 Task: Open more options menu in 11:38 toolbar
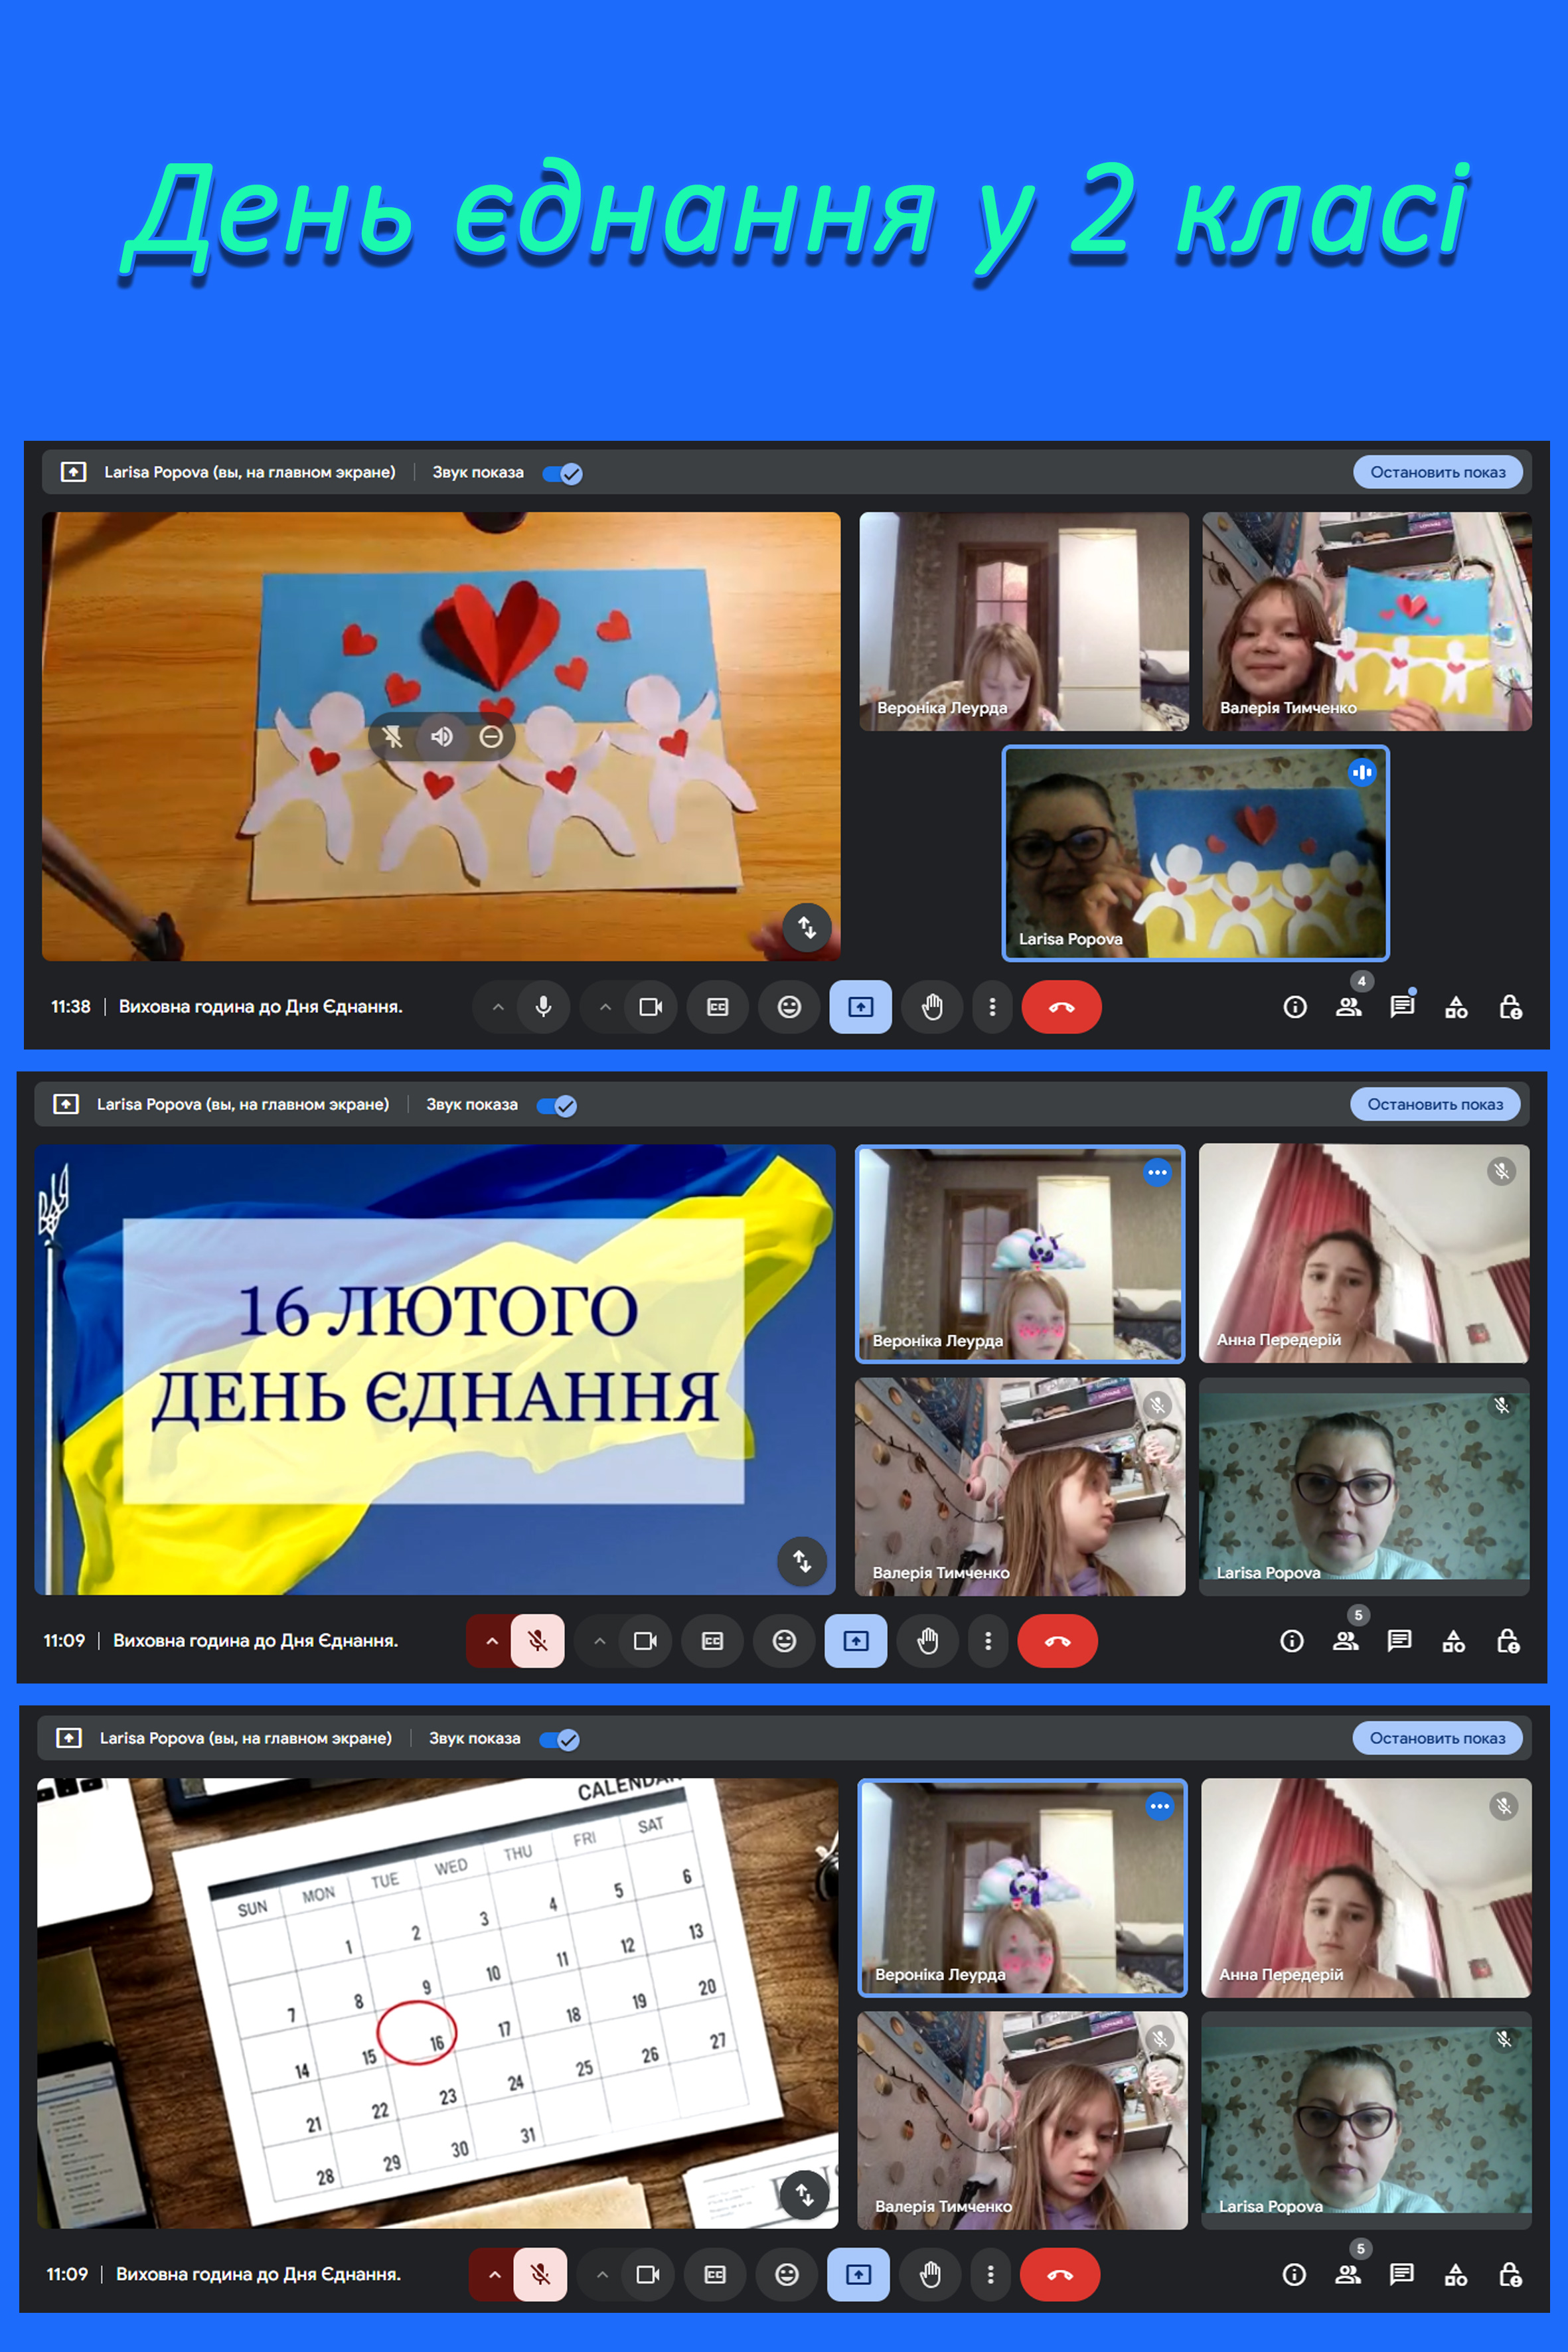coord(992,1007)
